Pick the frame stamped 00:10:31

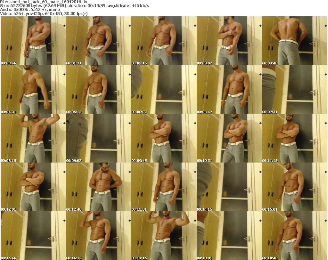(229, 138)
